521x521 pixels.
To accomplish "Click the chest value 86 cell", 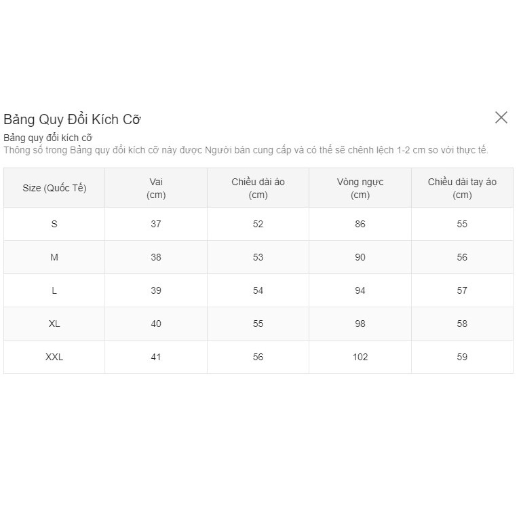I will click(360, 224).
